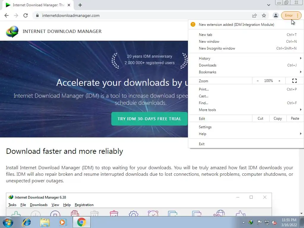Choose Cast... in the menu
Viewport: 304px width, 228px height.
(246, 96)
